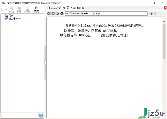
Task: Click the monitor icon beside bottom input
Action: pyautogui.click(x=41, y=116)
